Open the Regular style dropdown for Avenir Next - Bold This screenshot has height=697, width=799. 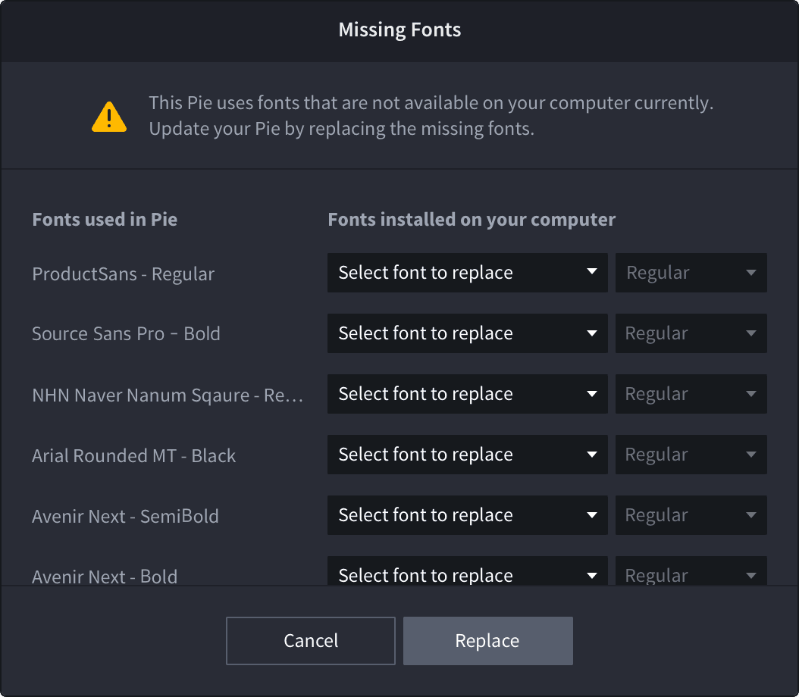(x=691, y=574)
